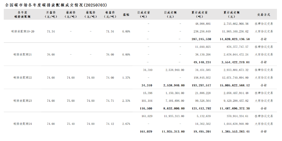Click the 1.37% price change cell
The height and width of the screenshot is (141, 282).
point(126,78)
